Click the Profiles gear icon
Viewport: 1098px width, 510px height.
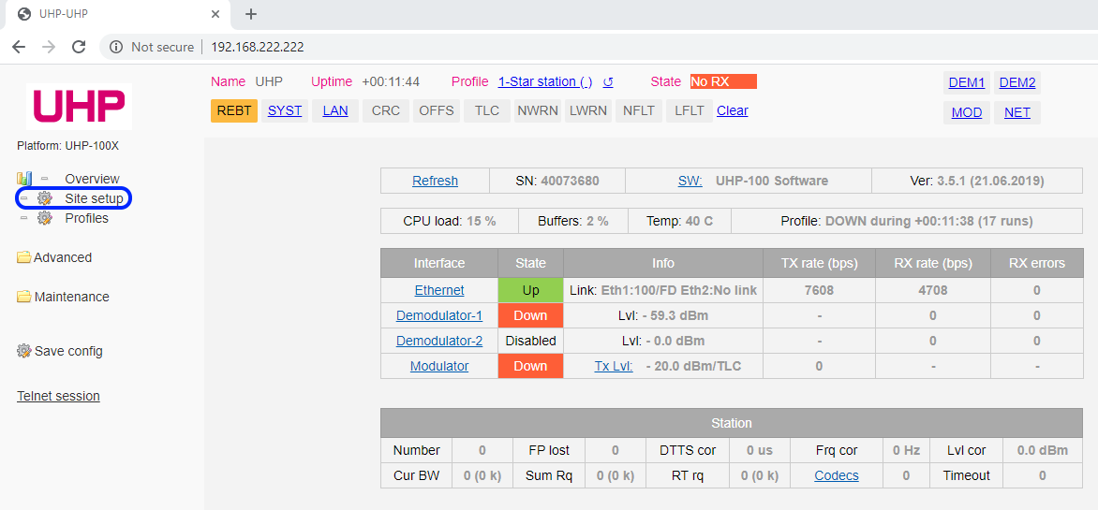click(44, 218)
